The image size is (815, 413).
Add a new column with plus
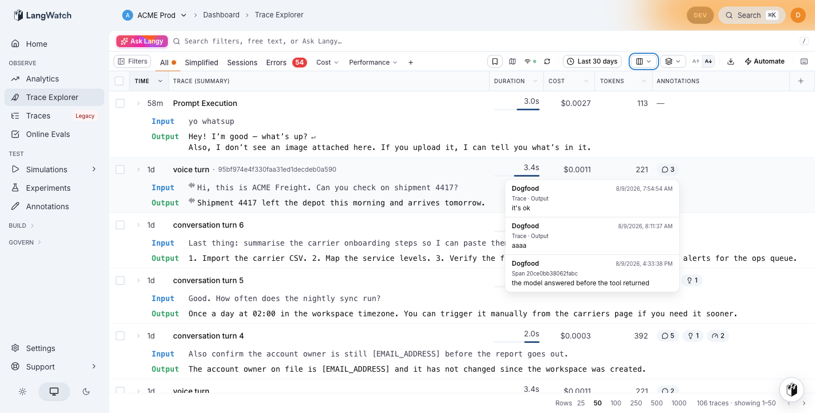800,81
